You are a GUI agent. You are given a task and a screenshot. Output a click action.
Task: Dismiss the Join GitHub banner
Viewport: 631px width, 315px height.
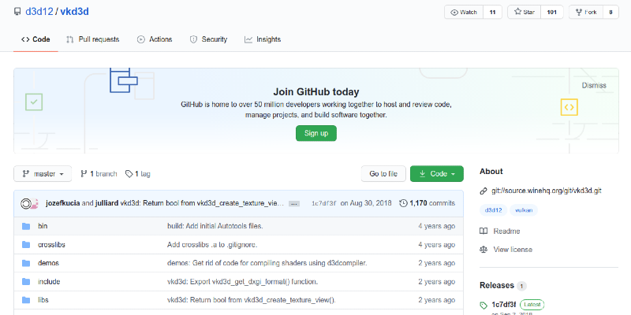[594, 85]
